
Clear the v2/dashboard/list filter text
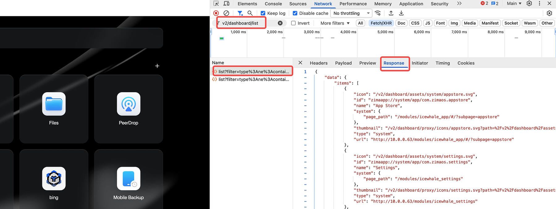[280, 23]
